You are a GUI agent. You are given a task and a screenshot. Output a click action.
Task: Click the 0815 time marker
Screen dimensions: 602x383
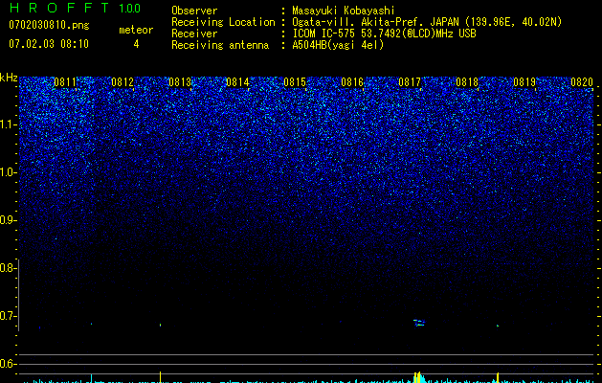295,82
